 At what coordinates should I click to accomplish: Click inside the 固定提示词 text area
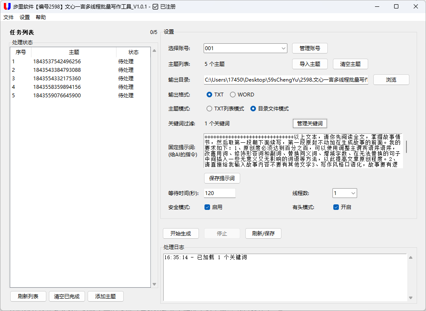pos(303,151)
